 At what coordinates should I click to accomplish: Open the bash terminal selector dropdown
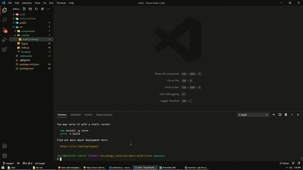click(x=253, y=115)
